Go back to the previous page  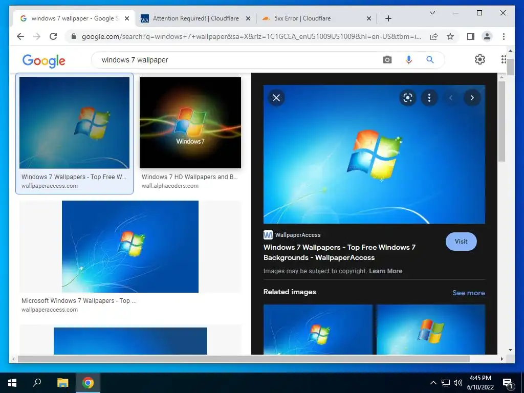coord(20,36)
